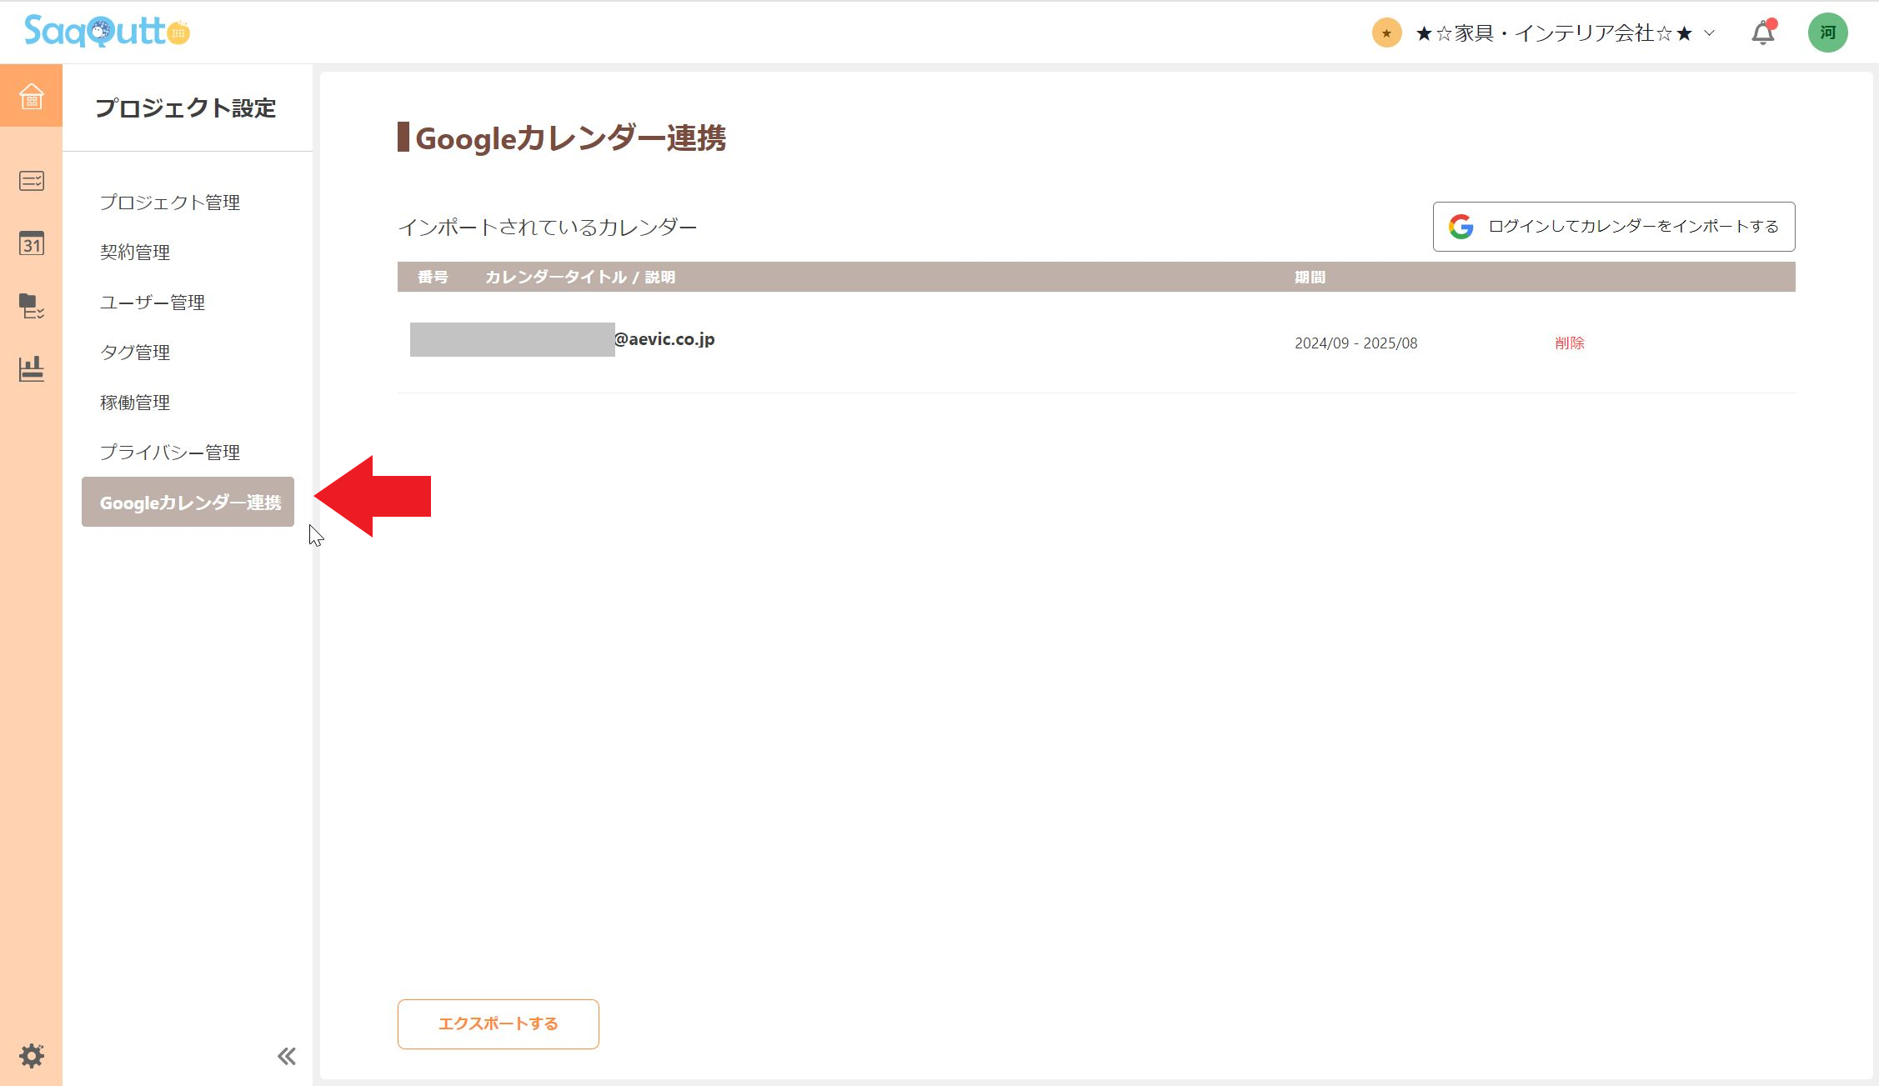Click the エクスポートする button
1879x1086 pixels.
point(498,1023)
